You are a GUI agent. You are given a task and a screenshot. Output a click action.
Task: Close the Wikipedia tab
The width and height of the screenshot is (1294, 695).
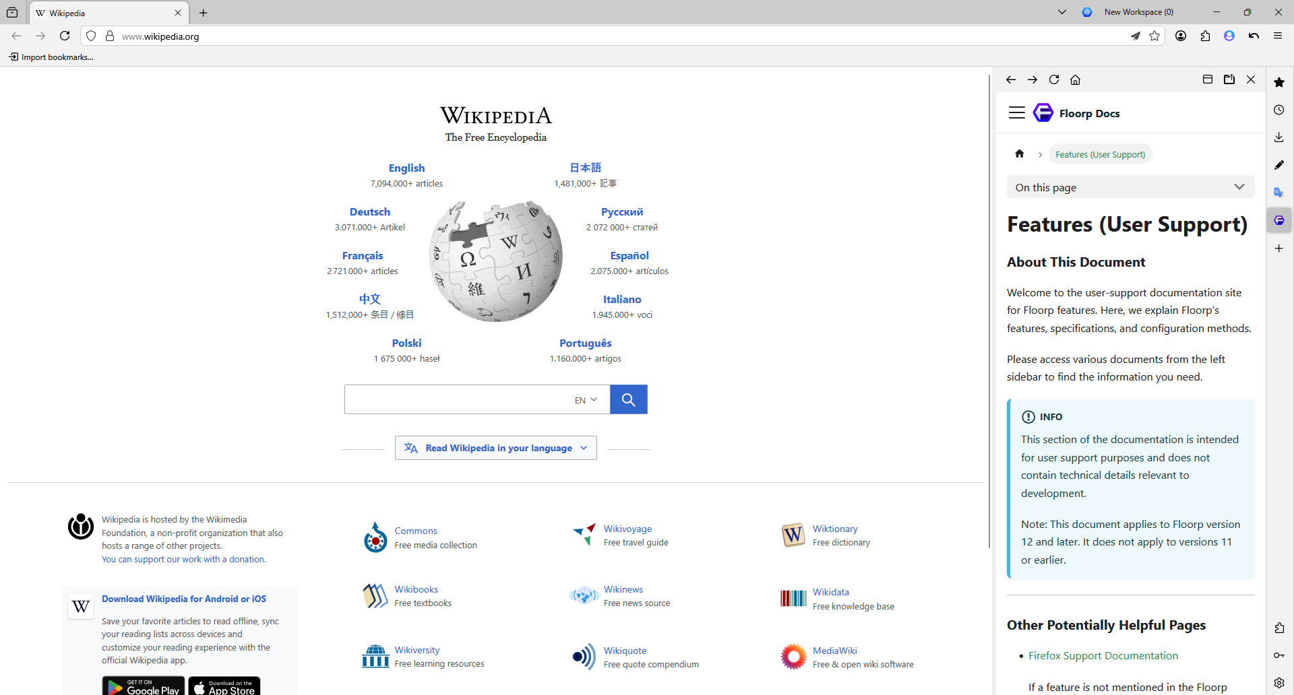pyautogui.click(x=178, y=13)
